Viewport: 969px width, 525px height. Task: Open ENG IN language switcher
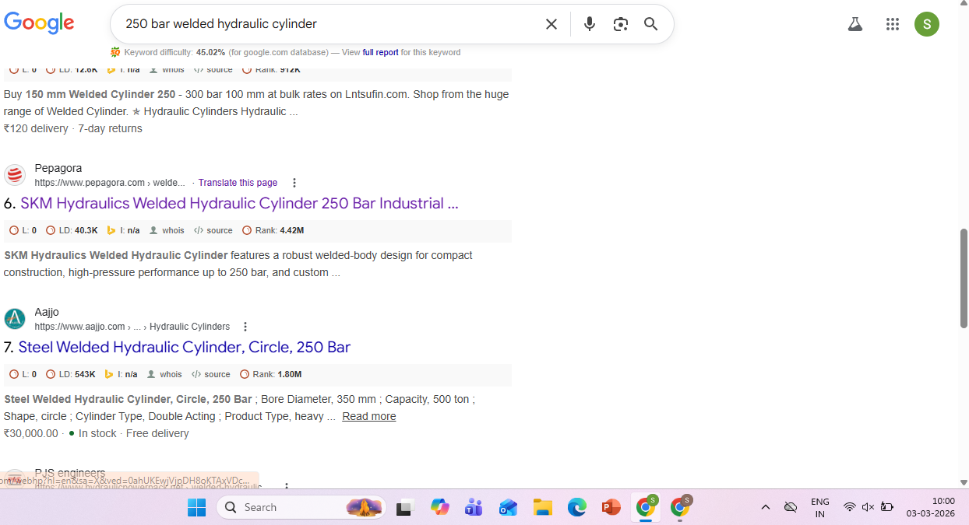pyautogui.click(x=820, y=507)
